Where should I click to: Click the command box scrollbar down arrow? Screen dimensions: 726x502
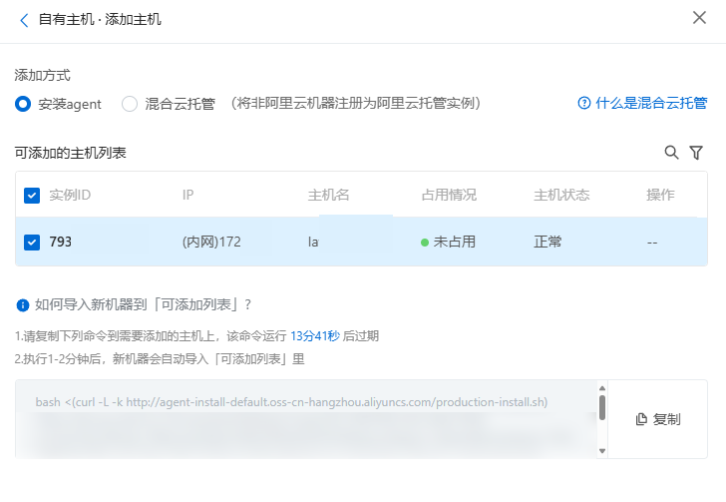602,450
